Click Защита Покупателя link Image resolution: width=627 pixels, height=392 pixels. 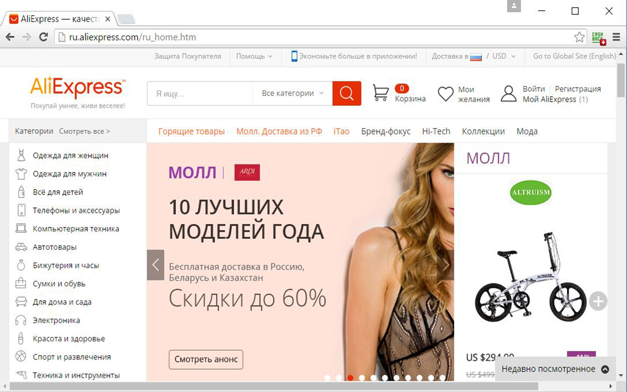pos(188,56)
